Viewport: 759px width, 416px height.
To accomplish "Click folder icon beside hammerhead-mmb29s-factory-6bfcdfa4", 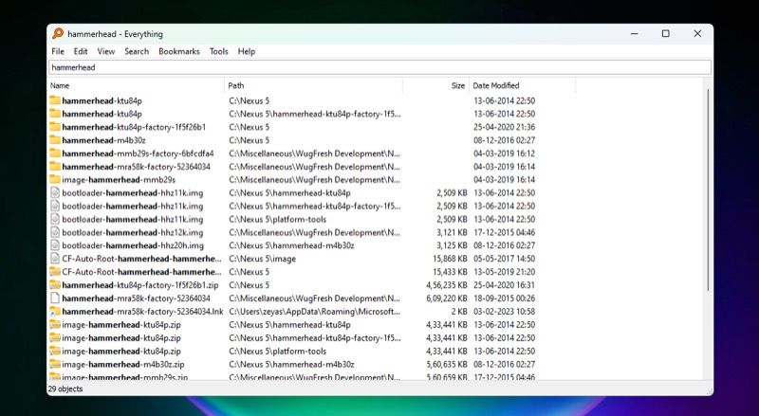I will pos(55,154).
